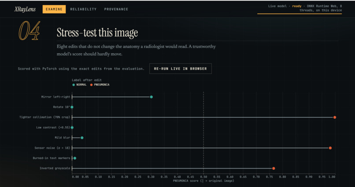This screenshot has height=187, width=355.
Task: Click RE-RUN LIVE IN BROWSER button
Action: click(x=181, y=69)
